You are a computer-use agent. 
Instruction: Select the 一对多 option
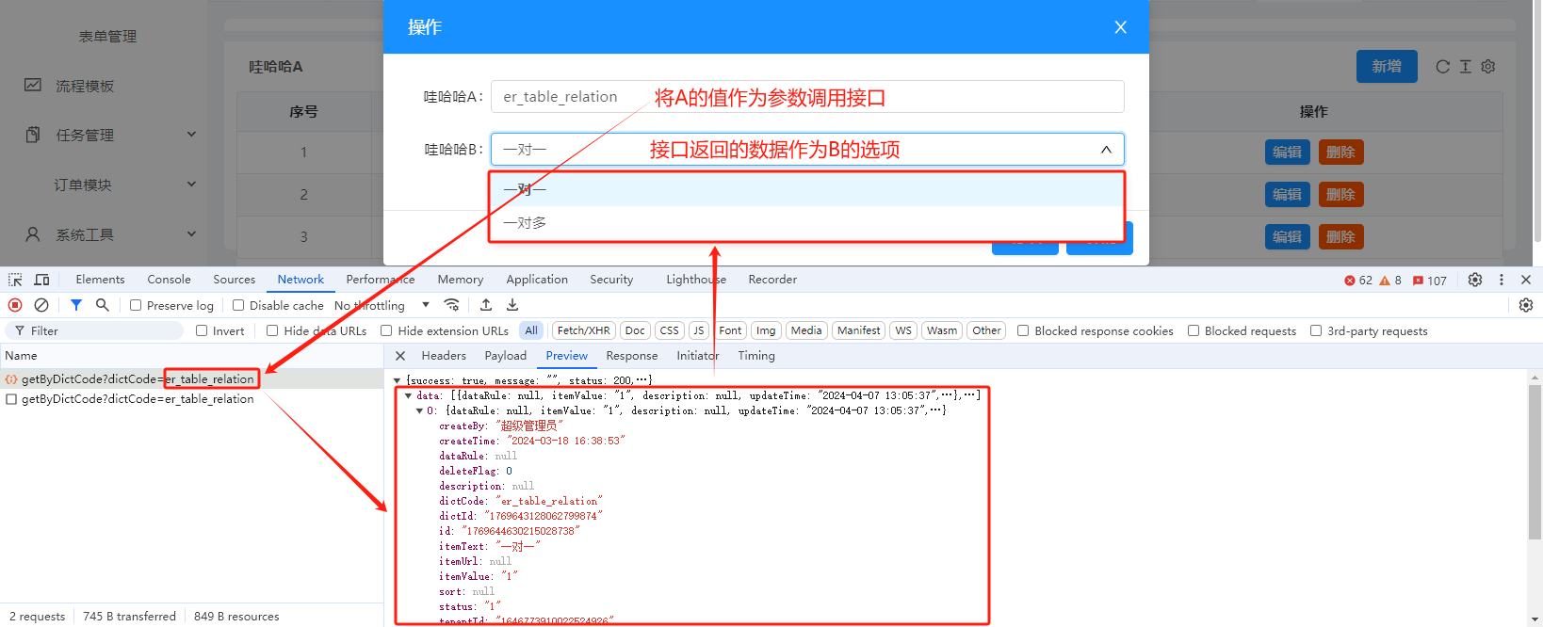click(x=525, y=223)
